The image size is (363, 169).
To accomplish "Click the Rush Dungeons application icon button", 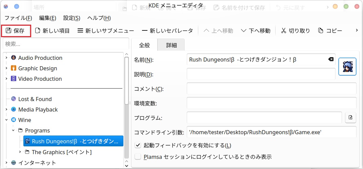I will click(x=347, y=67).
